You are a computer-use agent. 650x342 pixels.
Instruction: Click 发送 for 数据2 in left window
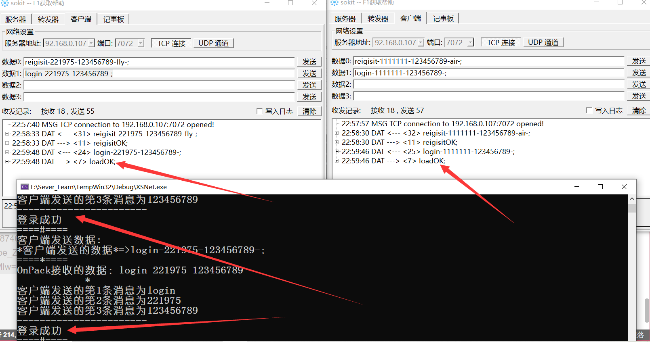click(x=309, y=85)
